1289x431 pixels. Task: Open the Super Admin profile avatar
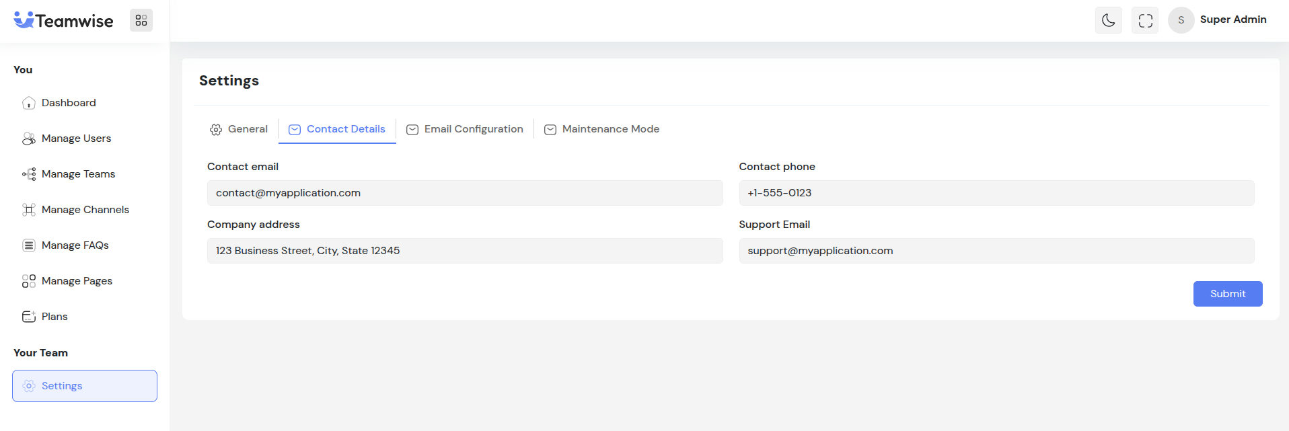point(1181,20)
